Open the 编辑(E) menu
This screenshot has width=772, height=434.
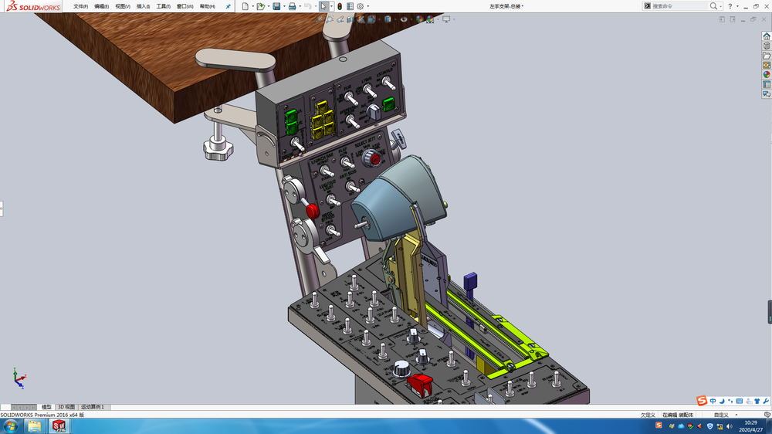click(101, 6)
